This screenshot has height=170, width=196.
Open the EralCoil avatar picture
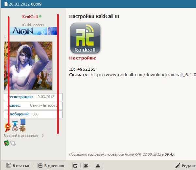coord(28,66)
